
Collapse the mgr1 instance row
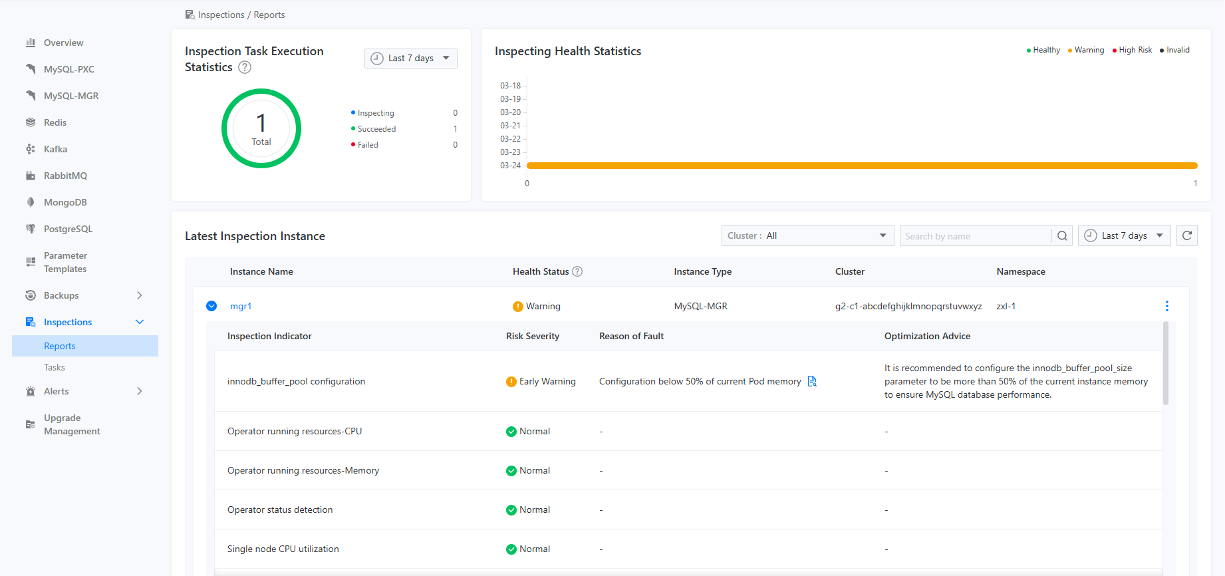pos(211,306)
